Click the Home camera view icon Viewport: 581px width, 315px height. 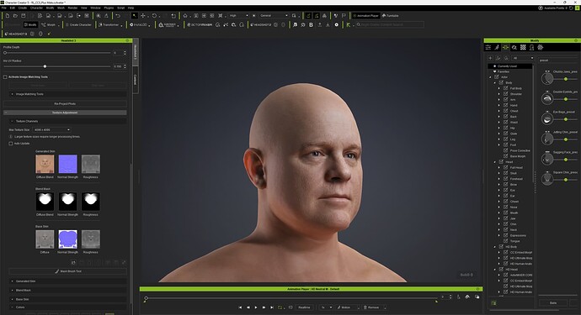(185, 15)
